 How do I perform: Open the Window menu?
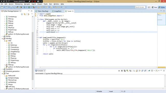tap(56, 4)
